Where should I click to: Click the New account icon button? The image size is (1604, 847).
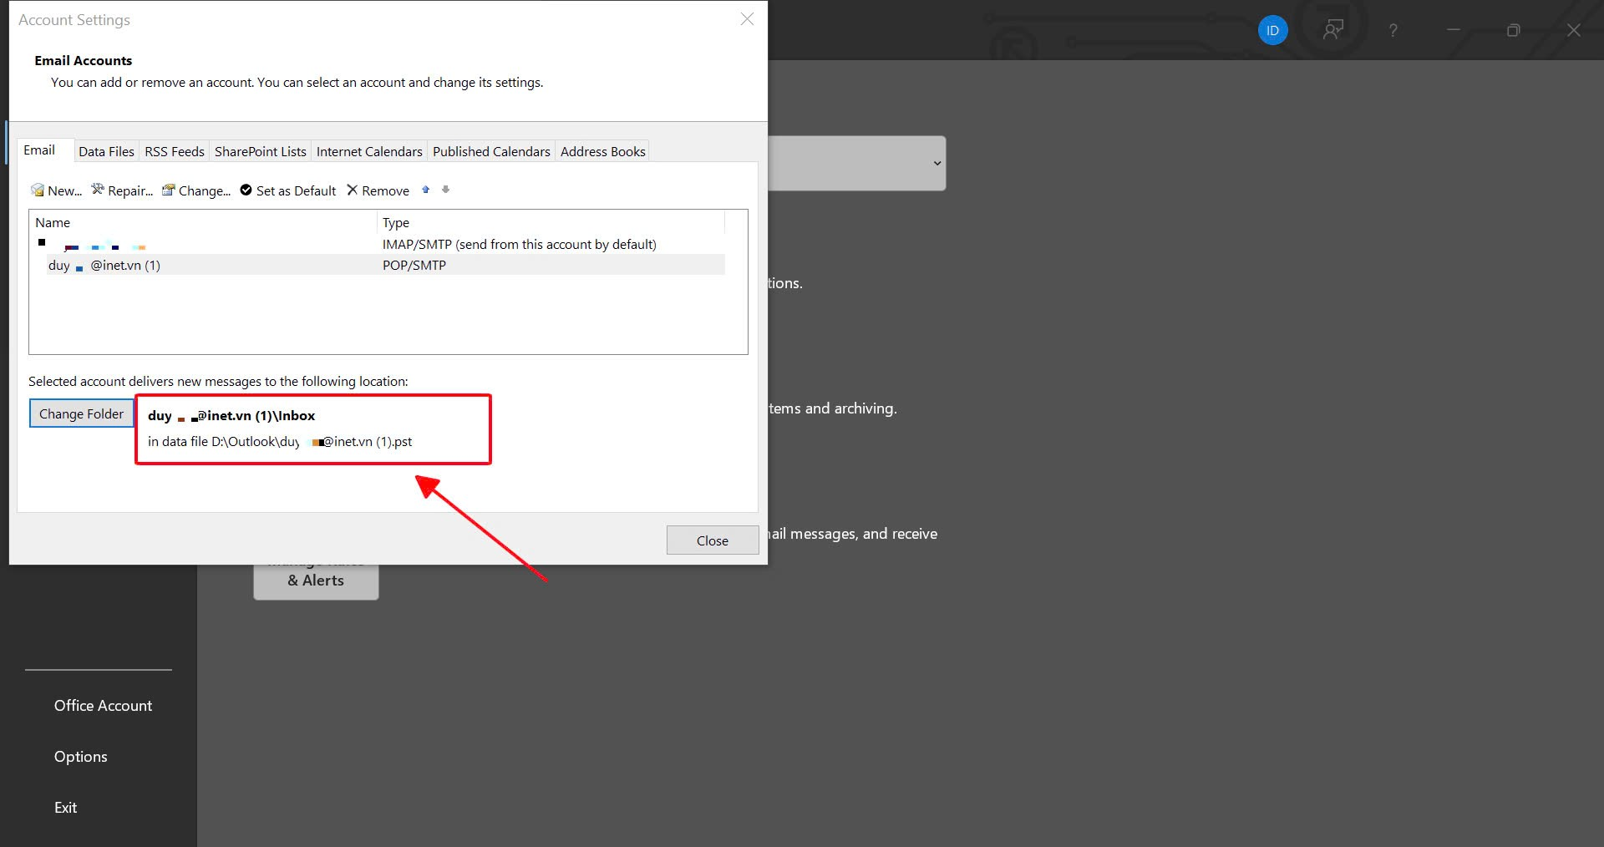[x=56, y=190]
